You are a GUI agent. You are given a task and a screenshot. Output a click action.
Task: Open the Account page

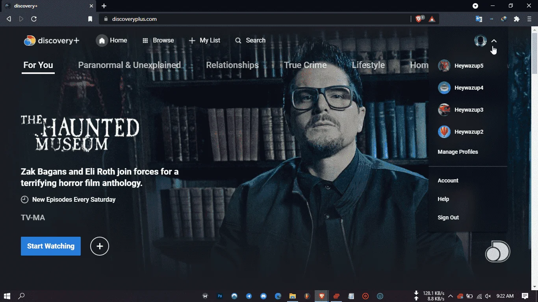[x=448, y=180]
